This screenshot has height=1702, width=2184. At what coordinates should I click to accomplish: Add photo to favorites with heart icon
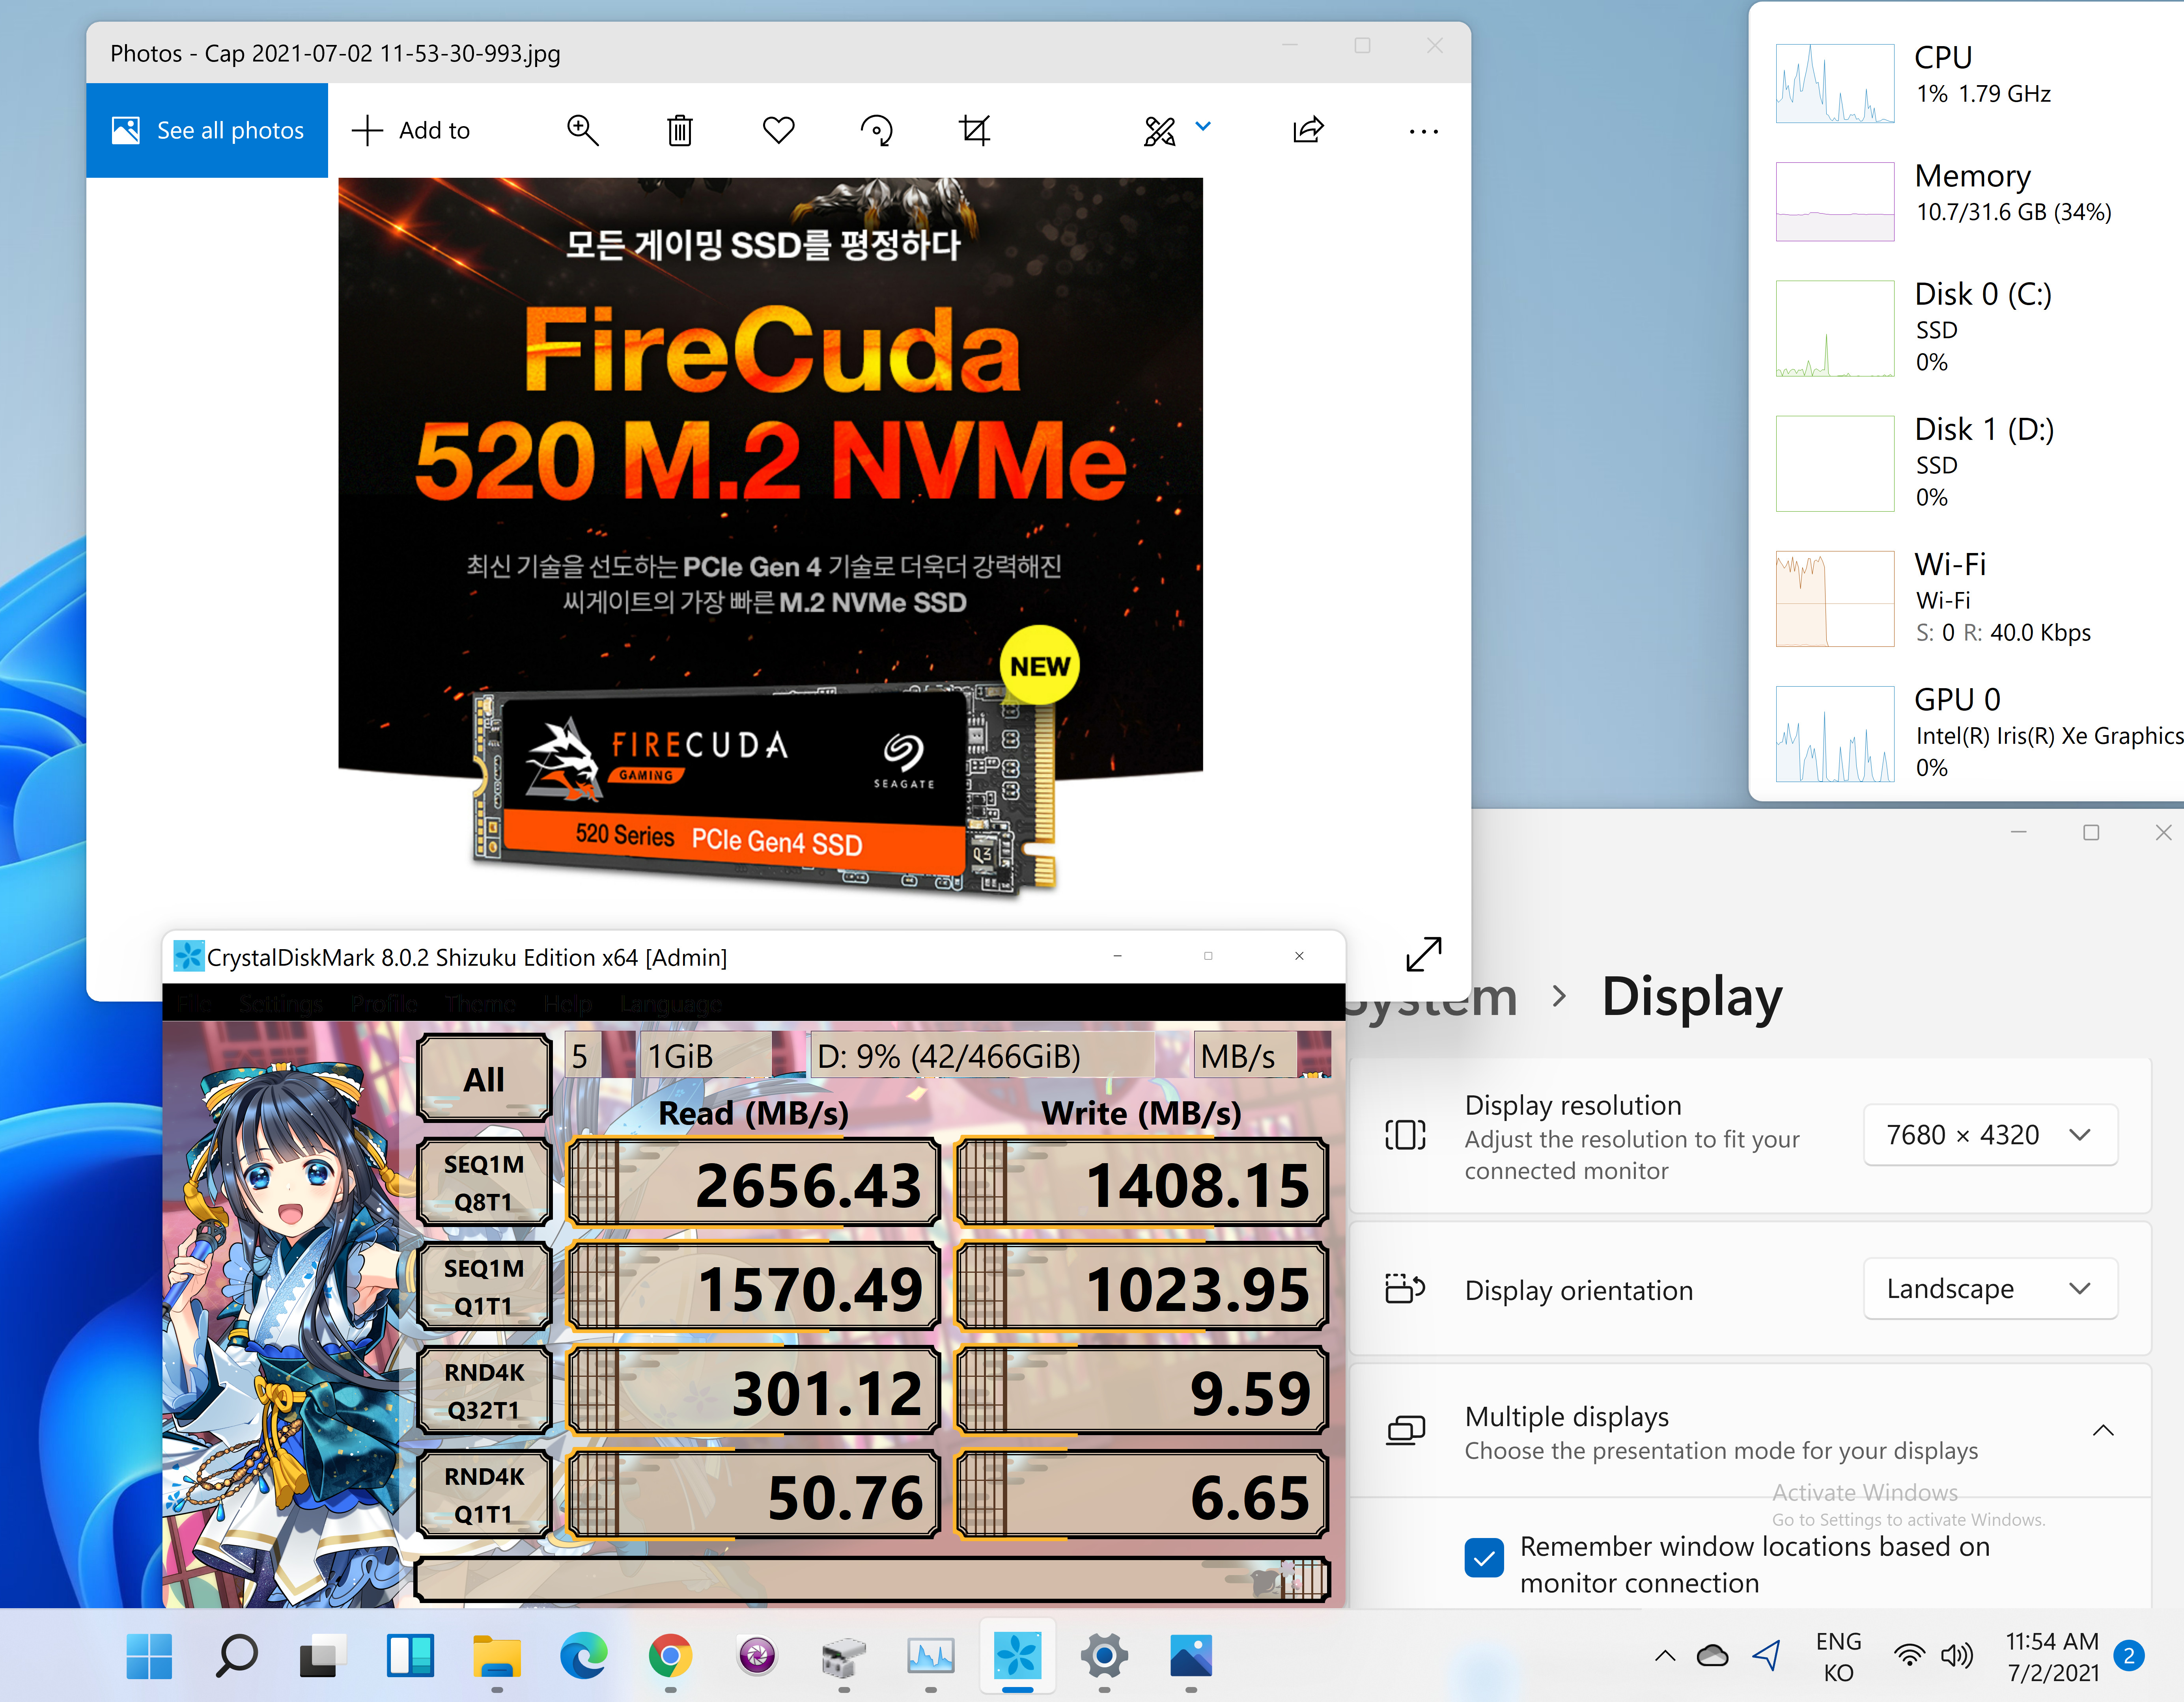click(x=778, y=130)
